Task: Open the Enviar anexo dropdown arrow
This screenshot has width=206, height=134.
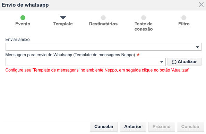Action: coord(197,47)
